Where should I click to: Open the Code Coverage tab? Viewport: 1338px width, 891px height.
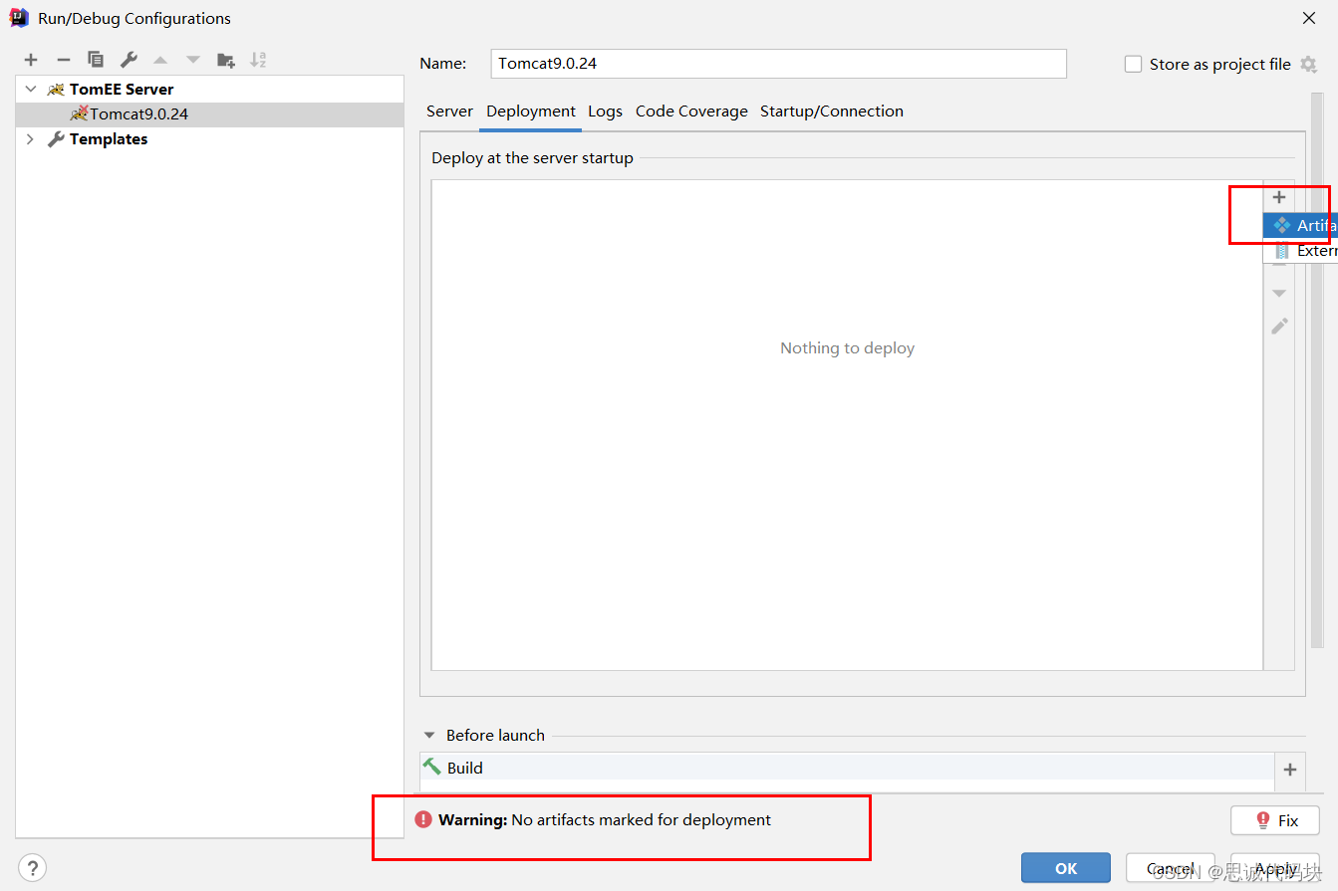pyautogui.click(x=691, y=111)
